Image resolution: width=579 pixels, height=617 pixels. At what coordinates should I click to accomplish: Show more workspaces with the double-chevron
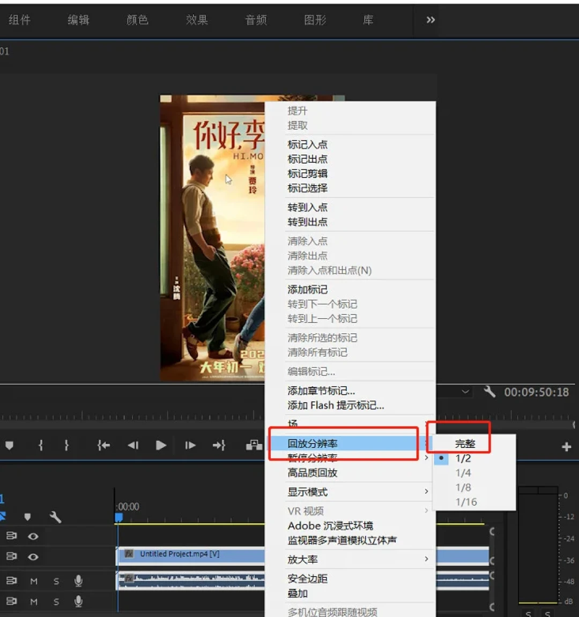430,20
